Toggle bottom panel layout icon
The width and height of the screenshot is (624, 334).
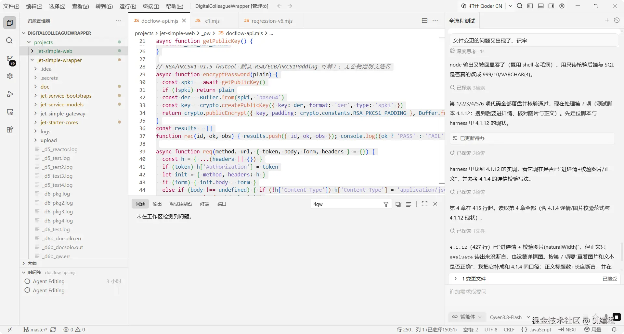[541, 6]
